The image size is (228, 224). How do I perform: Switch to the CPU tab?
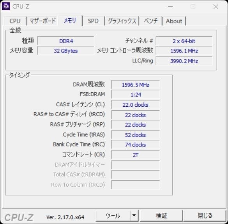[x=15, y=21]
